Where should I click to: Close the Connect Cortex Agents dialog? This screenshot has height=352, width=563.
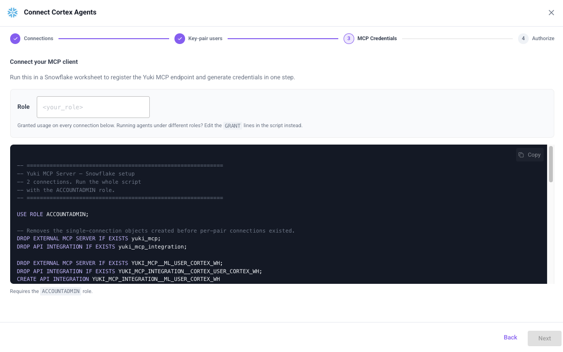551,13
